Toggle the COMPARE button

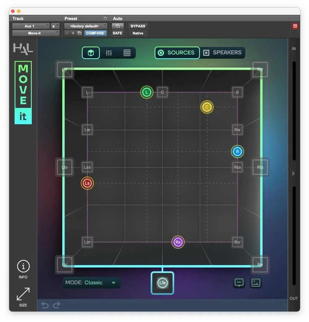[x=95, y=33]
